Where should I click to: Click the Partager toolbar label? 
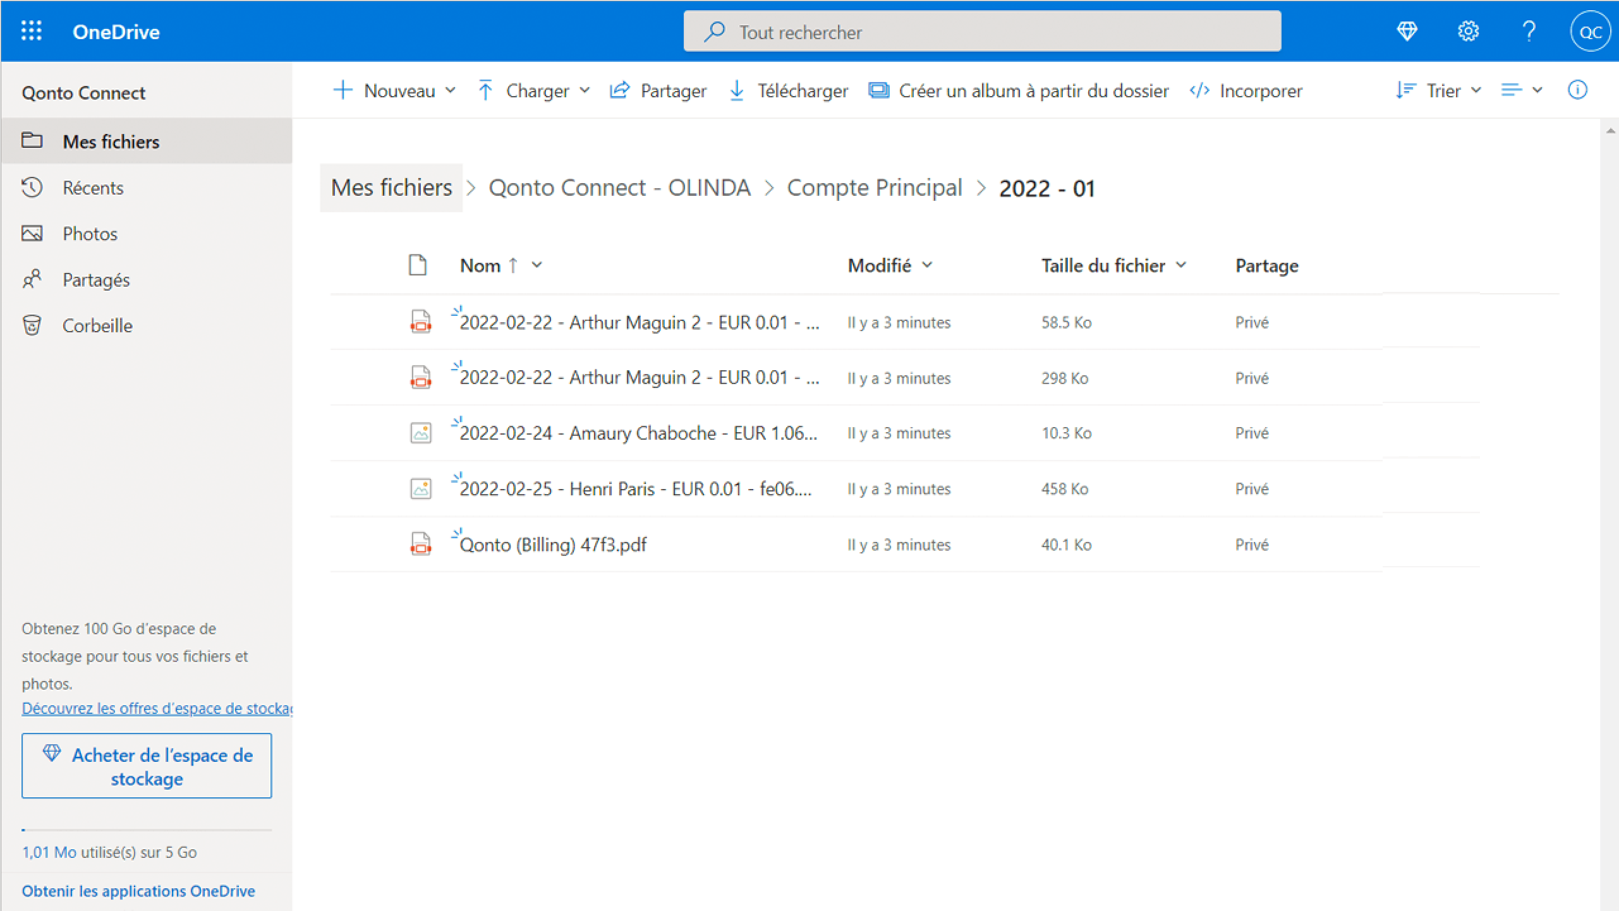(x=674, y=91)
